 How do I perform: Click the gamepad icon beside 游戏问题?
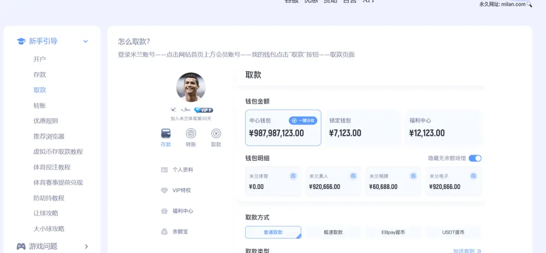coord(21,246)
